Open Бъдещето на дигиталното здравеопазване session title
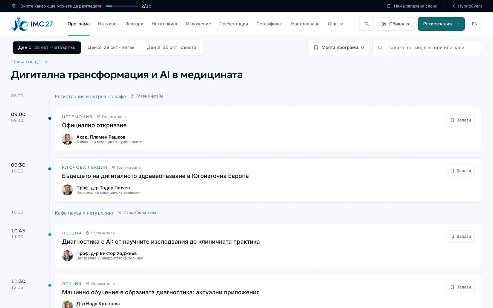 [155, 176]
